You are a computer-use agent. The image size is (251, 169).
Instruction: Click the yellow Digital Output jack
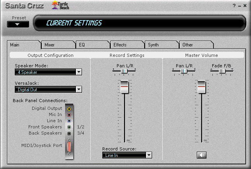pos(69,109)
